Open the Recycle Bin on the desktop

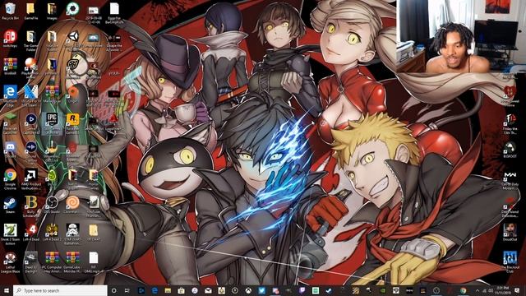pos(10,11)
